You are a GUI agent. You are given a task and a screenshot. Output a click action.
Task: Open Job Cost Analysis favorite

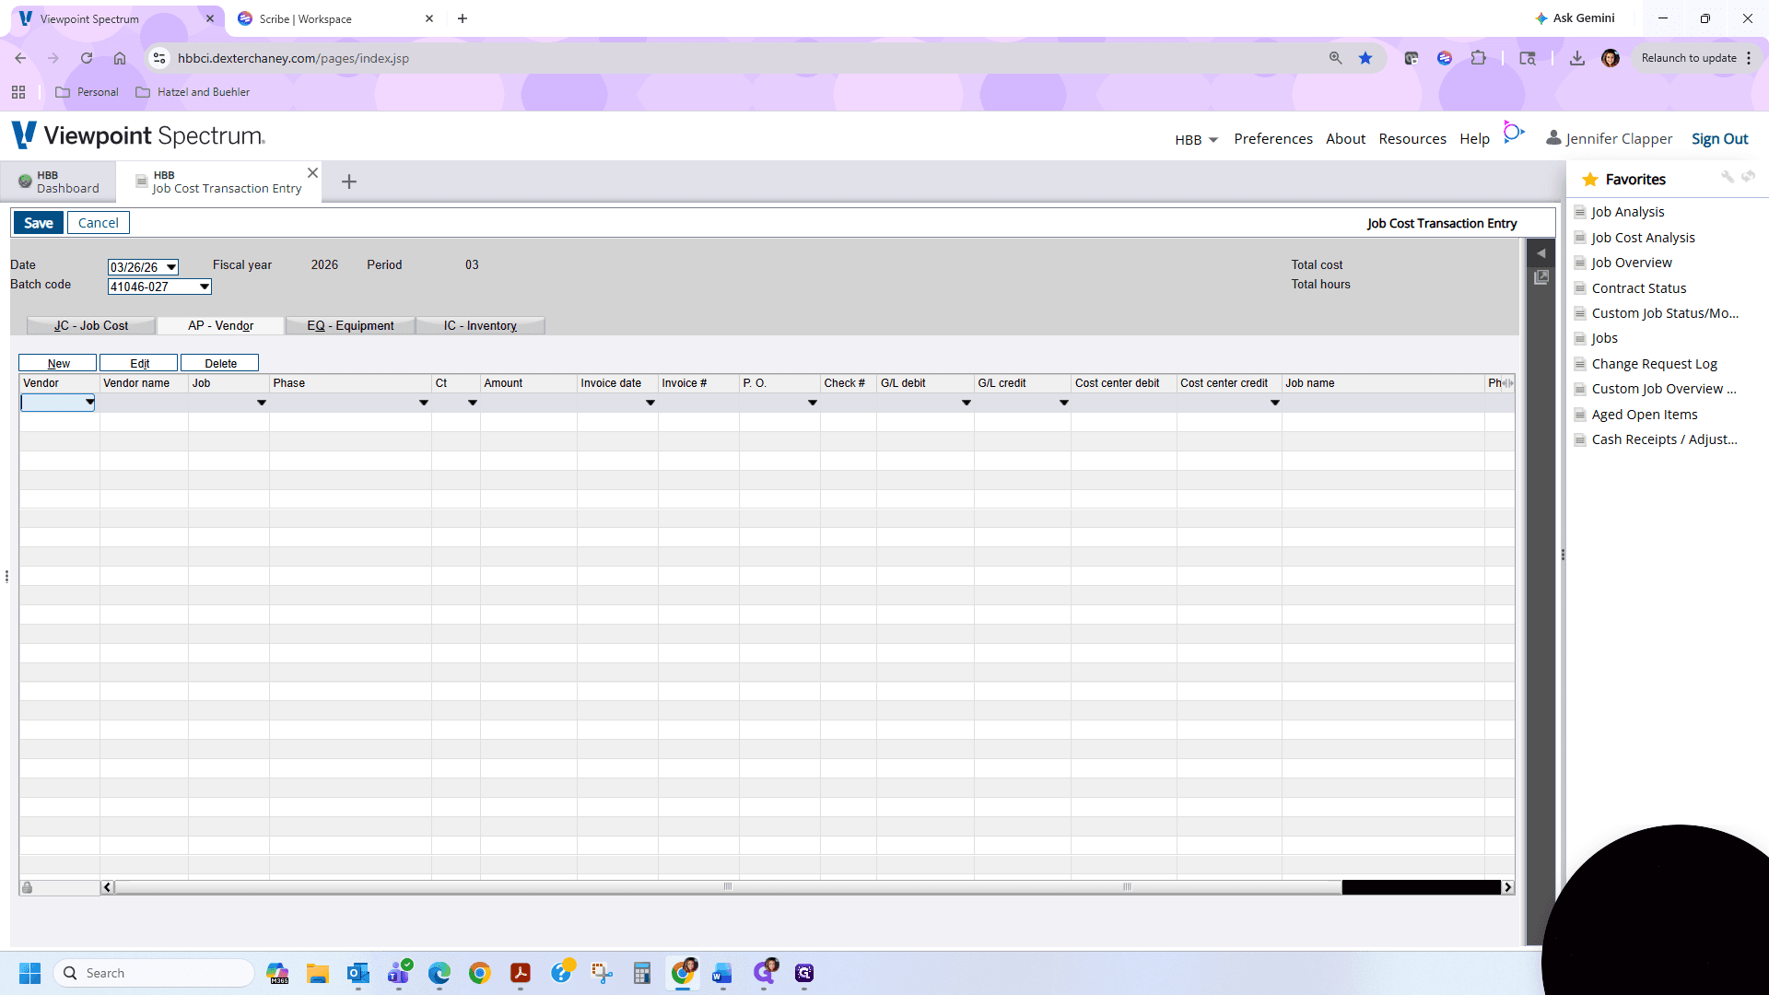1643,238
